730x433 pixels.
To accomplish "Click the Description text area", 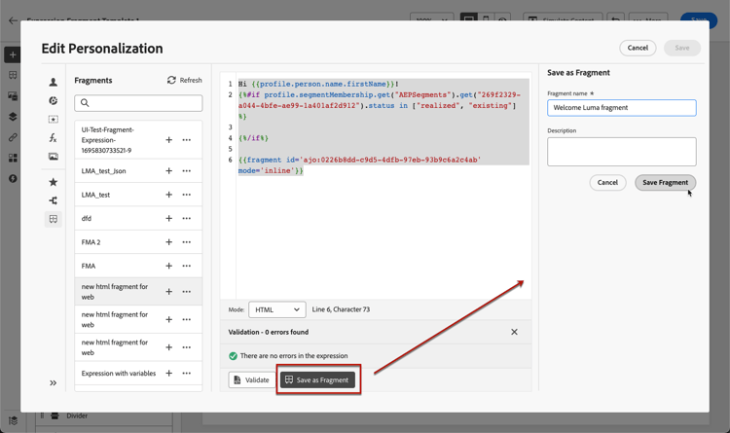I will pos(622,152).
